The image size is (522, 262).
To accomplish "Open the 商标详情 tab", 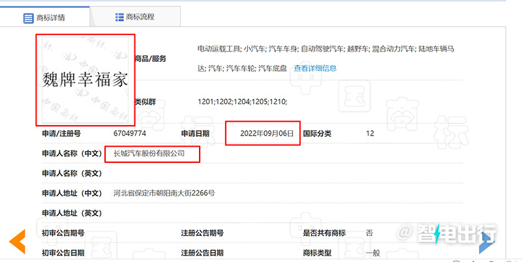I will (x=44, y=17).
